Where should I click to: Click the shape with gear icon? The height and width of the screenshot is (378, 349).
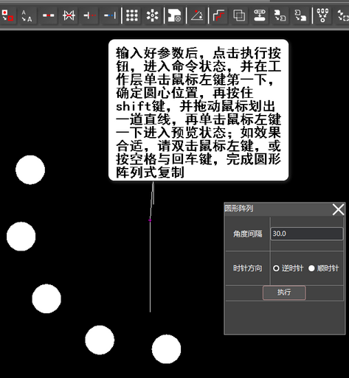coord(174,15)
